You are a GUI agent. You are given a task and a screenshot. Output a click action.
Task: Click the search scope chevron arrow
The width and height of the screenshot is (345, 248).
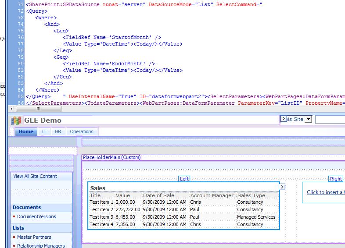[284, 119]
